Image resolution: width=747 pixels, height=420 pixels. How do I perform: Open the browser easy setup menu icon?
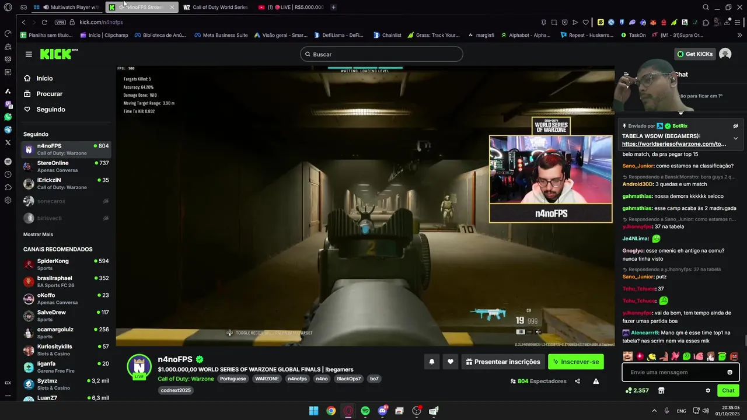(x=738, y=22)
